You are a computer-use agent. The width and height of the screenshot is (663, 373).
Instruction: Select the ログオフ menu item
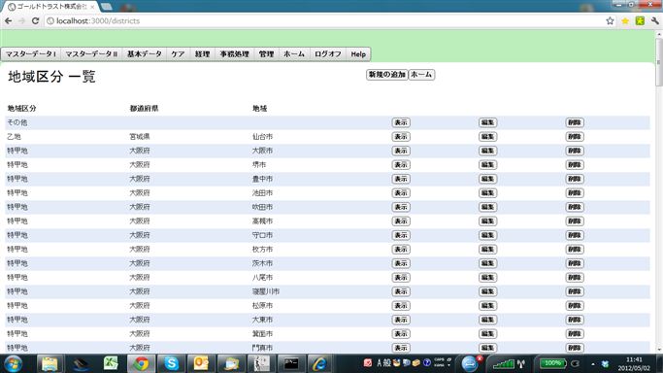pyautogui.click(x=328, y=54)
